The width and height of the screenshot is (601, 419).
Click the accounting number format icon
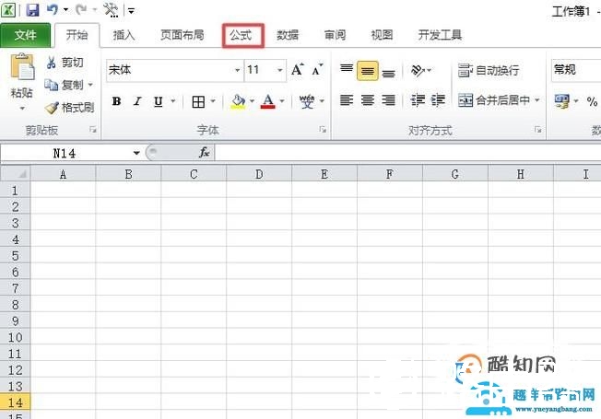[562, 101]
